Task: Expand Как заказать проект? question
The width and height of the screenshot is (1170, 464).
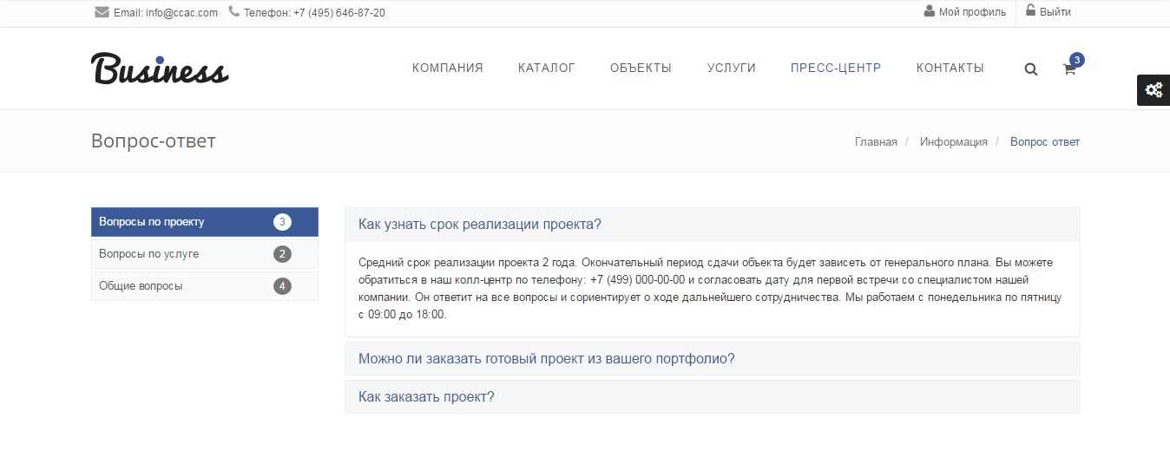Action: [x=713, y=396]
